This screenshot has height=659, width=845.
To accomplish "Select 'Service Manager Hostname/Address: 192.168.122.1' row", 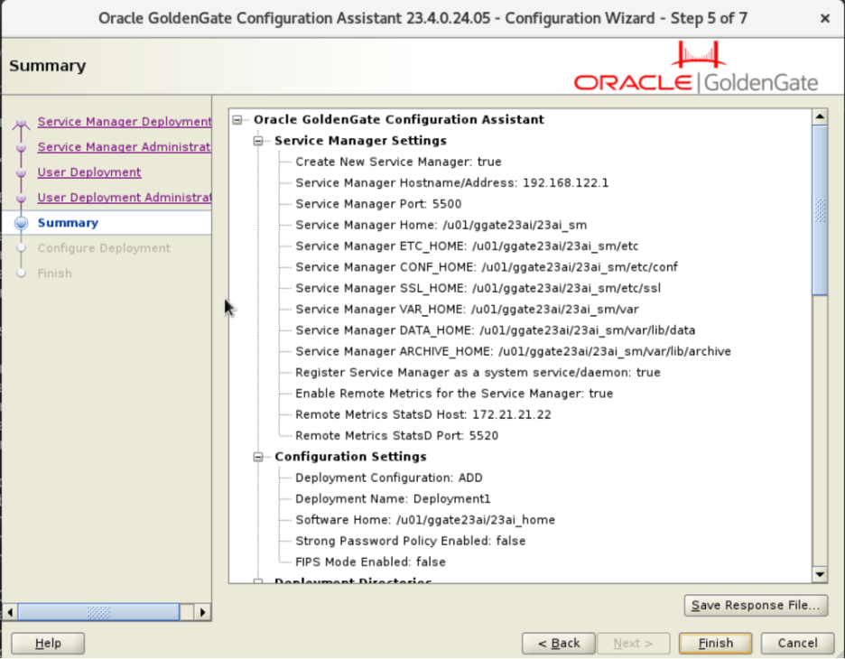I will pos(452,182).
